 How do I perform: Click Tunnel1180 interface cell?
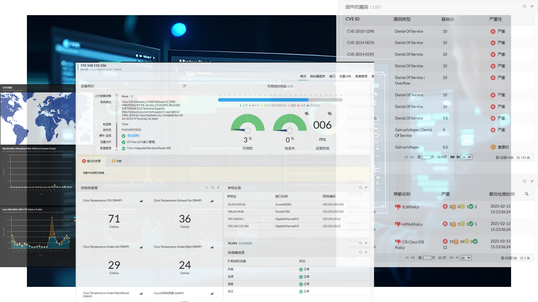[x=282, y=212]
